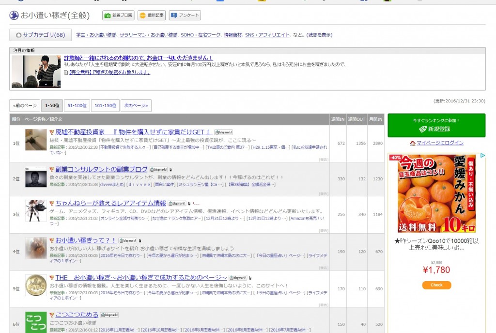Open the マイページにログイン link
The height and width of the screenshot is (333, 496).
click(x=440, y=143)
